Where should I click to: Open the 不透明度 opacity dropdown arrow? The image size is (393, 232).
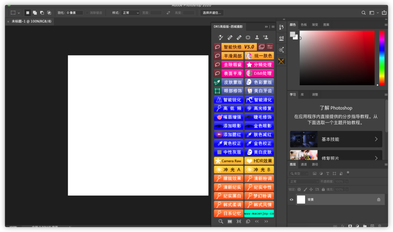[347, 181]
